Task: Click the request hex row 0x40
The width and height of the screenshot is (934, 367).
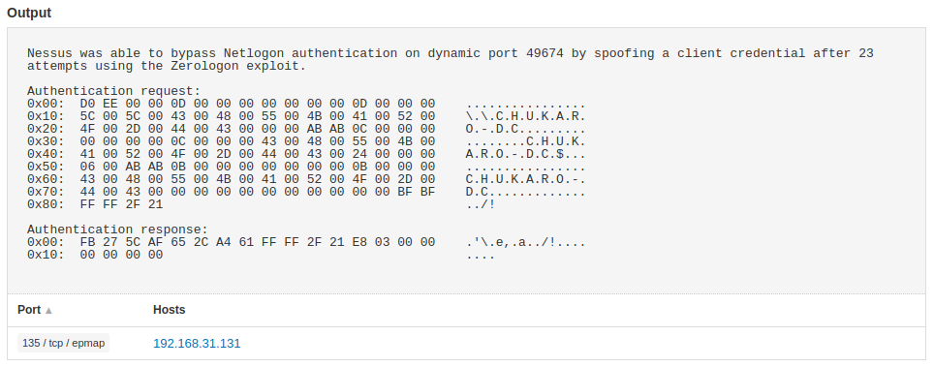Action: pos(306,154)
